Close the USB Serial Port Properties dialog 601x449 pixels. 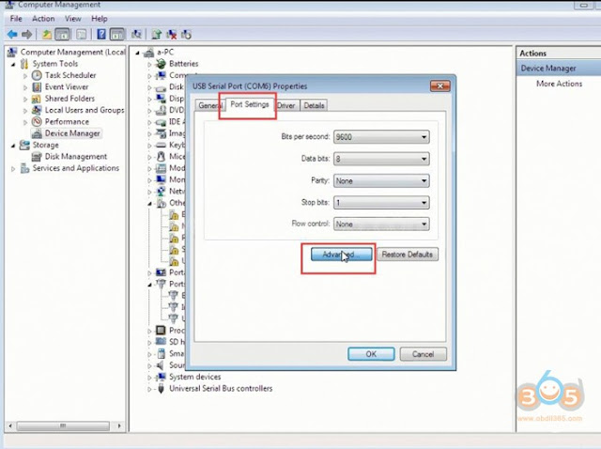point(440,85)
